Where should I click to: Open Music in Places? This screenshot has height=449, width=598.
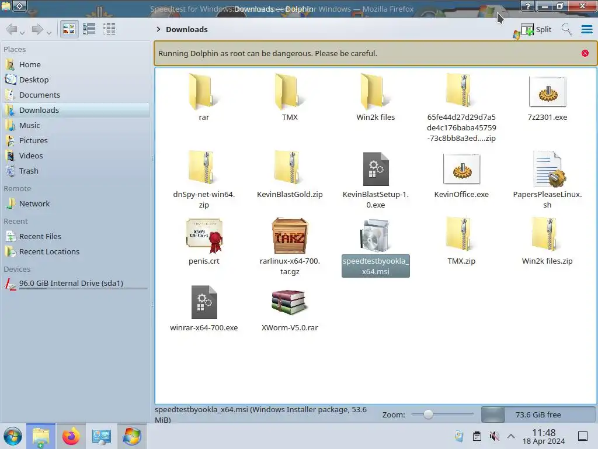[75, 125]
